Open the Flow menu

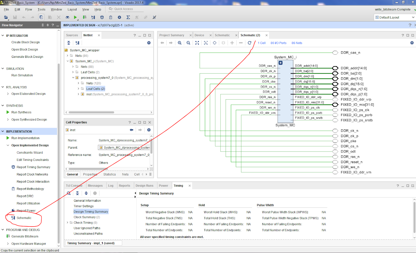[29, 9]
